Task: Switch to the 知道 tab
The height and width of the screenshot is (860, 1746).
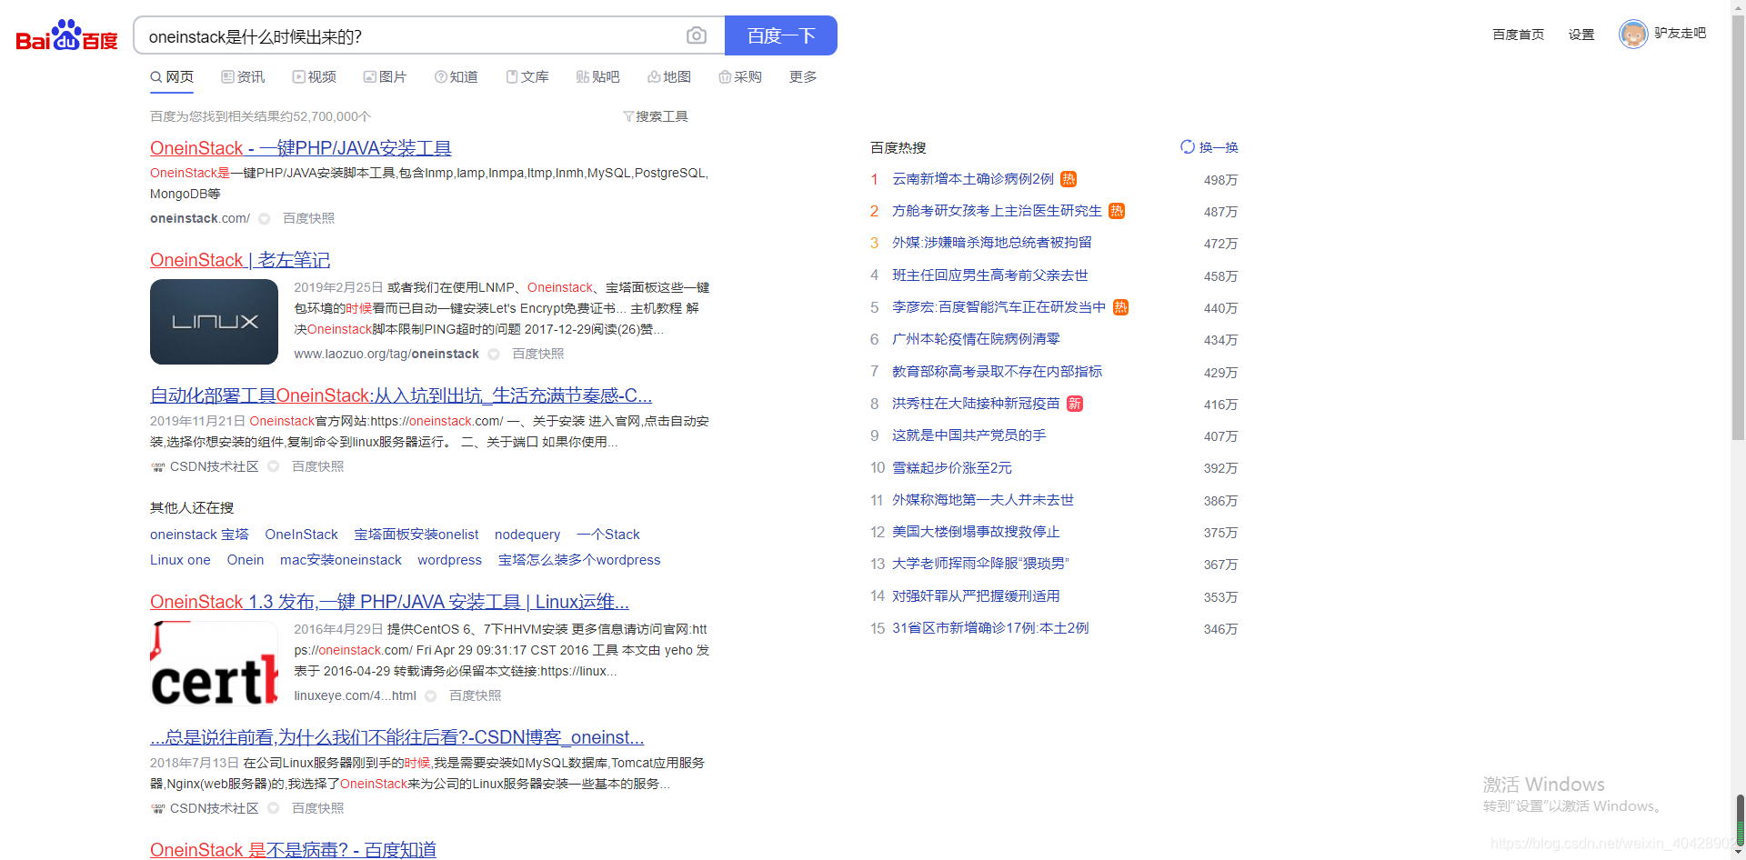Action: (x=456, y=77)
